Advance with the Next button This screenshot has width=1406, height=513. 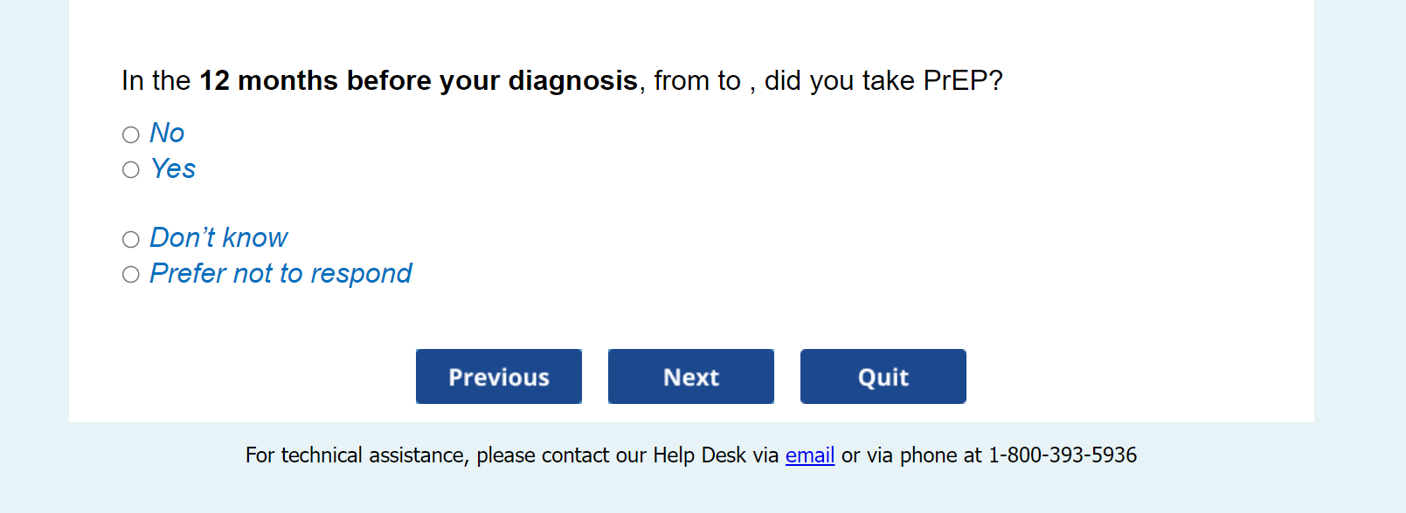click(691, 377)
